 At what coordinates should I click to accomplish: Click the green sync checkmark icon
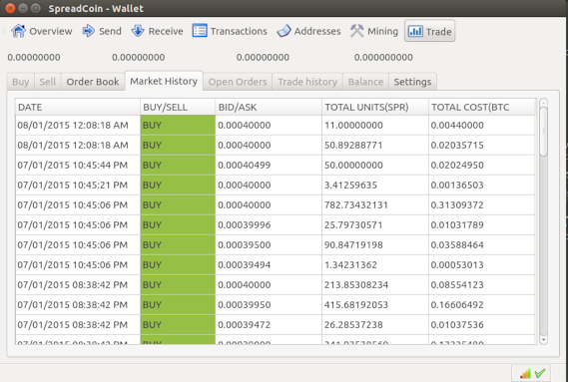[540, 373]
